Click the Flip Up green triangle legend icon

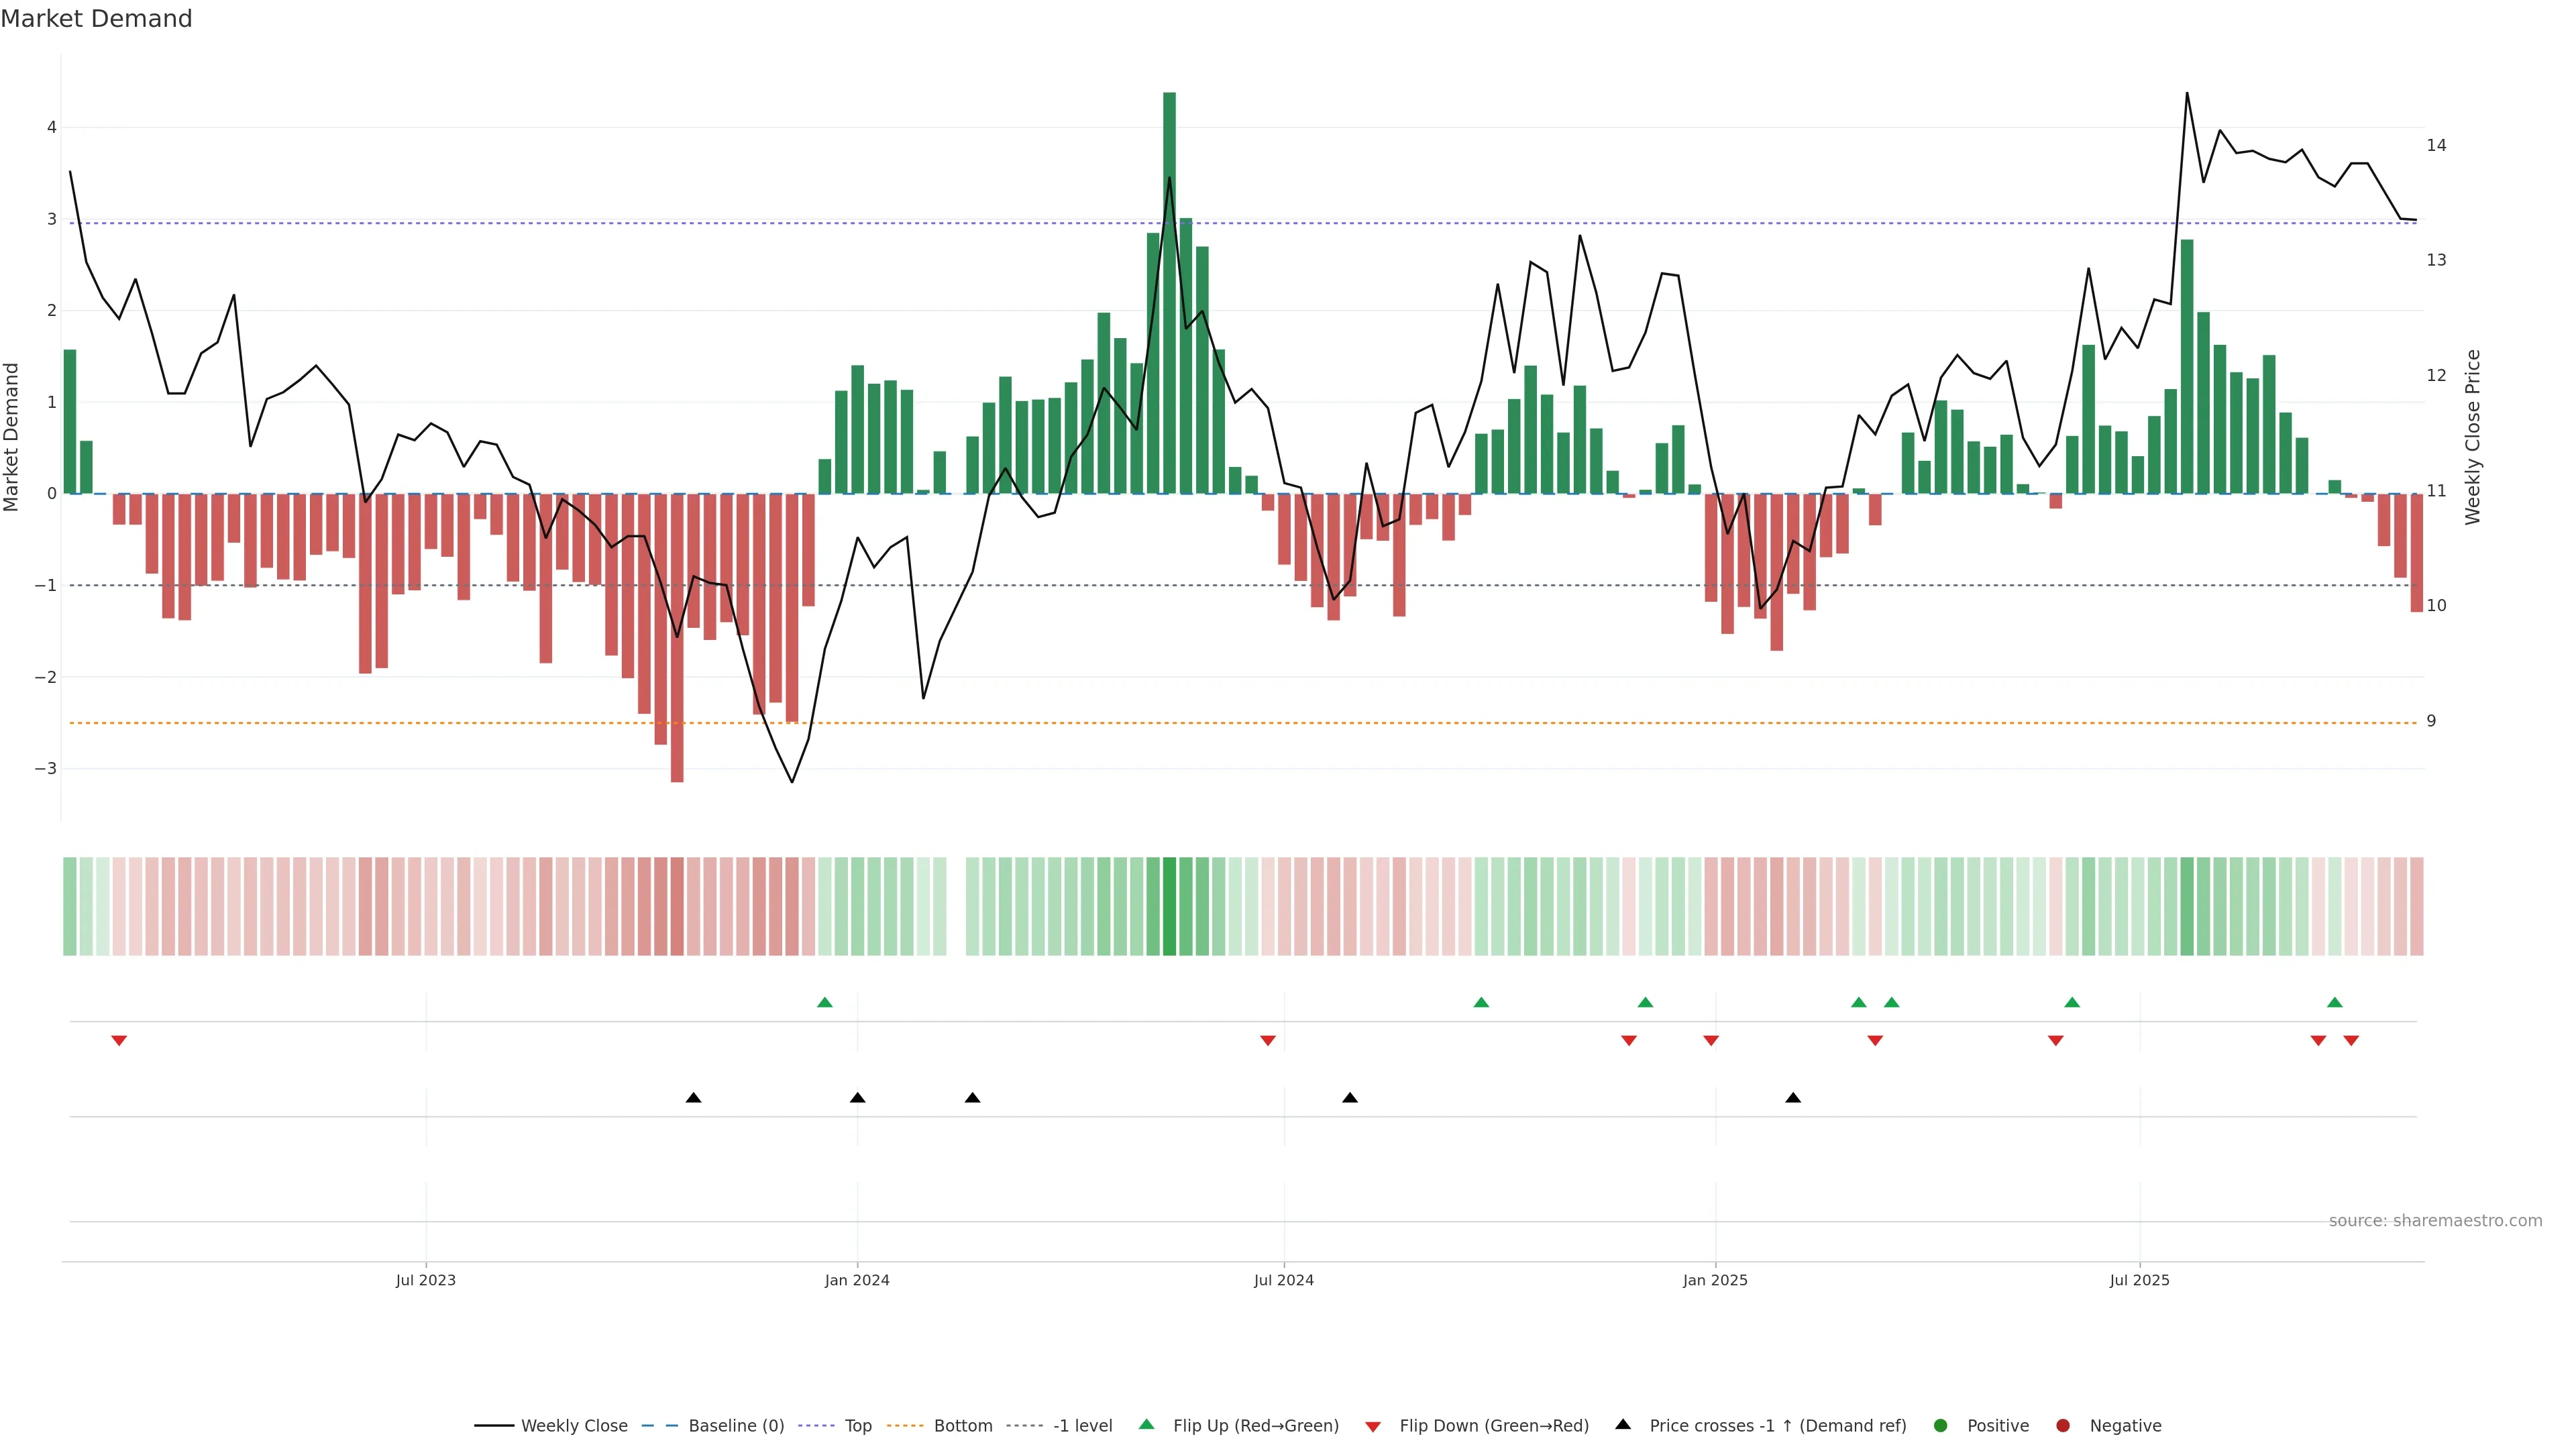point(1146,1424)
